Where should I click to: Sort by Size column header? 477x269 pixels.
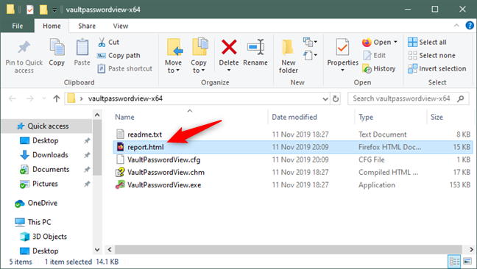437,117
